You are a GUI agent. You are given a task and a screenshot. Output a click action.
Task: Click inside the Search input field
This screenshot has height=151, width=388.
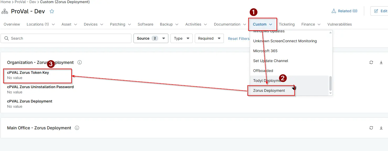[x=66, y=38]
